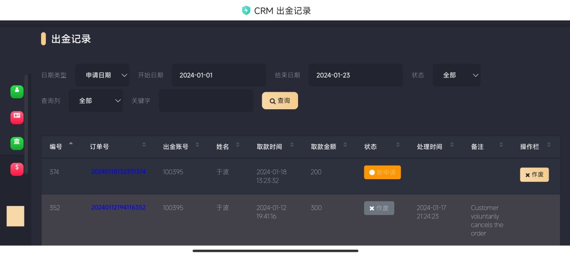This screenshot has width=570, height=256.
Task: Expand the 查询列 dropdown
Action: (96, 101)
